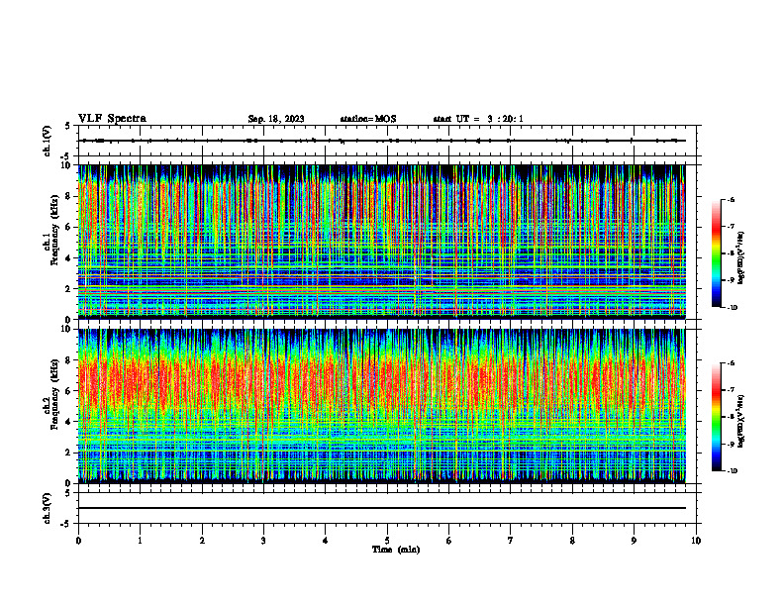784x606 pixels.
Task: Click the ch.1 voltage waveform trace
Action: tap(382, 141)
